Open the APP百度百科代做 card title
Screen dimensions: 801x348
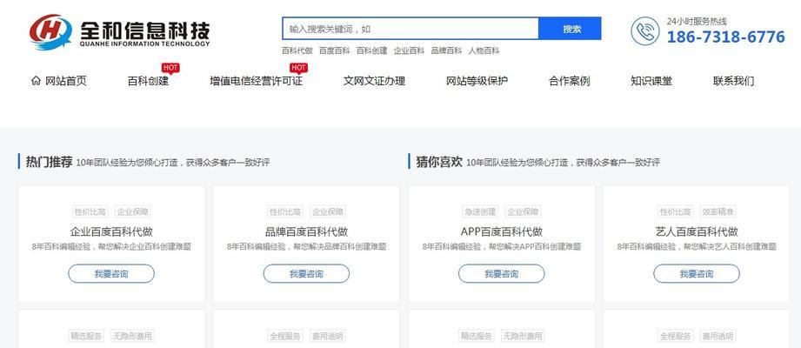click(502, 231)
